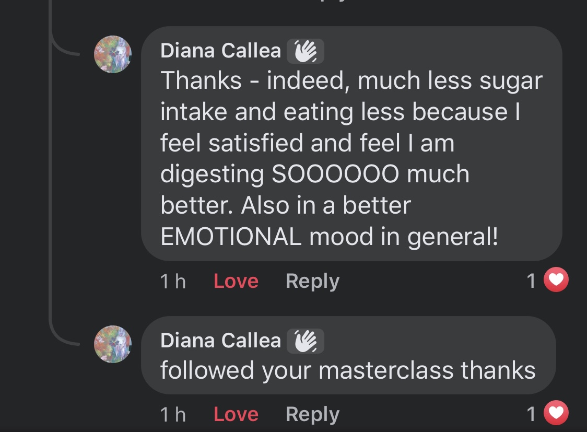The width and height of the screenshot is (587, 432).
Task: Reply to the masterclass thanks comment
Action: coord(312,414)
